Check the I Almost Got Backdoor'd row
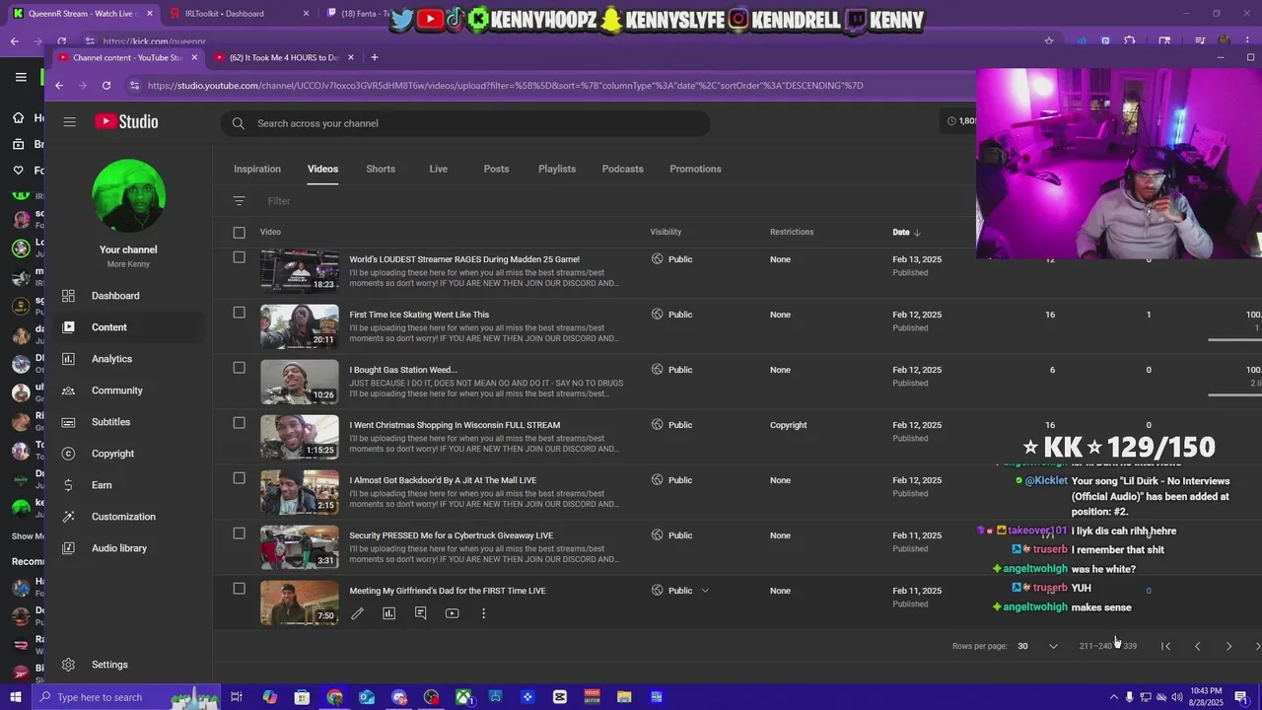This screenshot has height=710, width=1262. (x=239, y=478)
